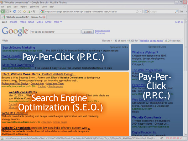Open the search engine selector dropdown
This screenshot has width=188, height=141.
(148, 11)
